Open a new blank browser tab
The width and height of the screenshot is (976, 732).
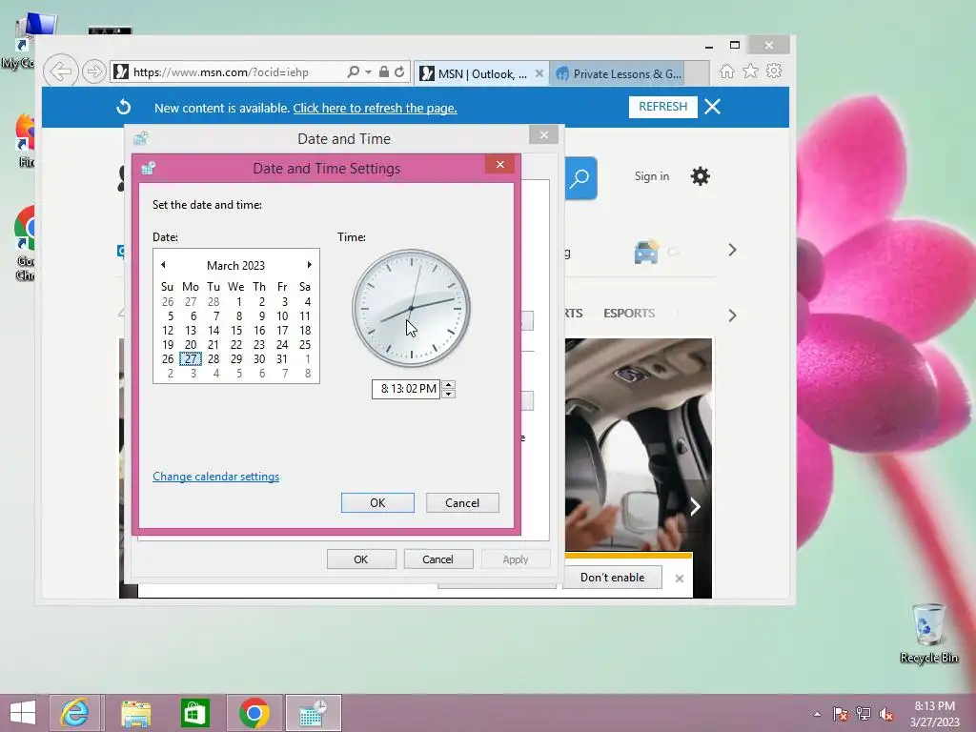[697, 73]
